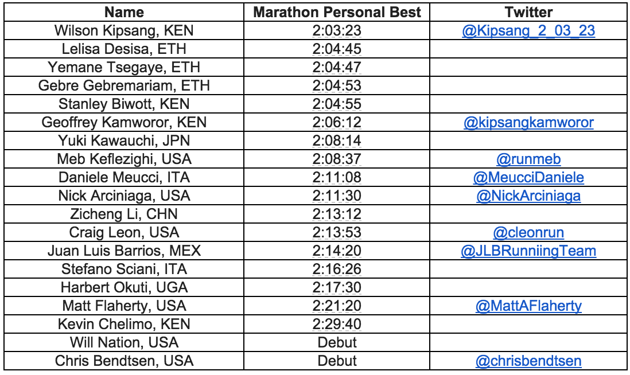Image resolution: width=630 pixels, height=375 pixels.
Task: Click the @chrisbendtsen Twitter handle
Action: [528, 361]
